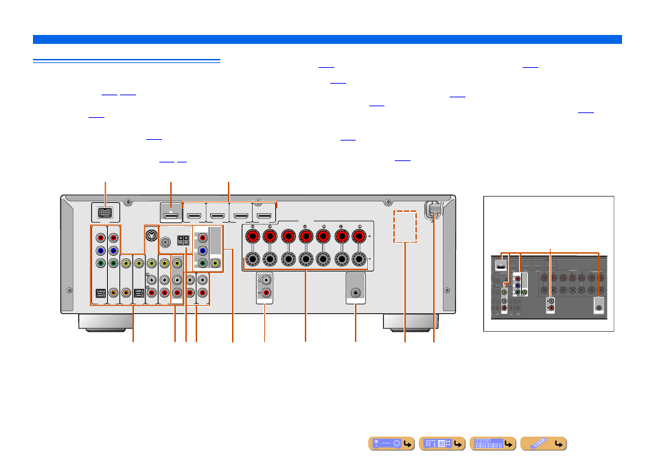The width and height of the screenshot is (655, 462).
Task: Click the blue header bar at page top
Action: (327, 39)
